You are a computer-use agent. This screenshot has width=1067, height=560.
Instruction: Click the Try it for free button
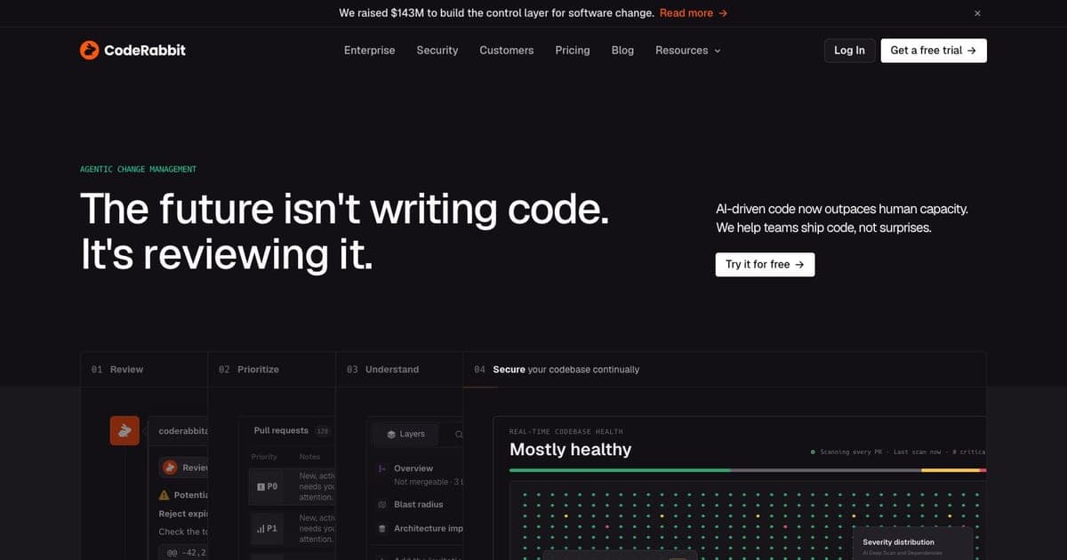coord(765,264)
